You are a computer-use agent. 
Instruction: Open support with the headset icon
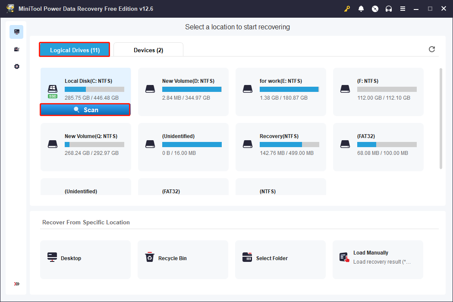(x=389, y=8)
